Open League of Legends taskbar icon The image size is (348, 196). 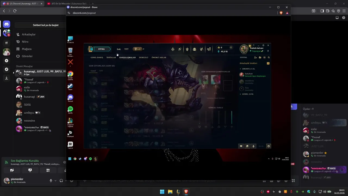(x=178, y=192)
